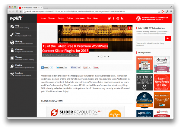Click the wrench extension icon
Viewport: 181px width, 129px height.
167,11
